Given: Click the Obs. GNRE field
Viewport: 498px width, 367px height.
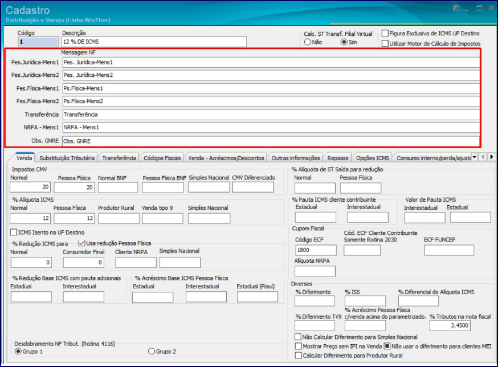Looking at the screenshot, I should 271,141.
